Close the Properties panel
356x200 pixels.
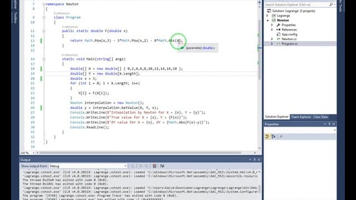click(x=334, y=124)
